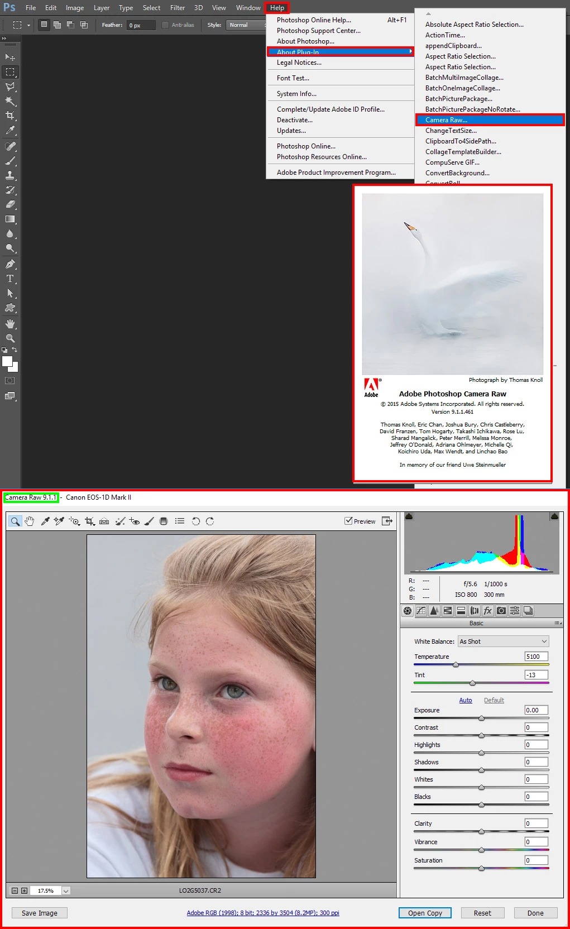The height and width of the screenshot is (929, 570).
Task: Select the Lasso tool
Action: (x=10, y=87)
